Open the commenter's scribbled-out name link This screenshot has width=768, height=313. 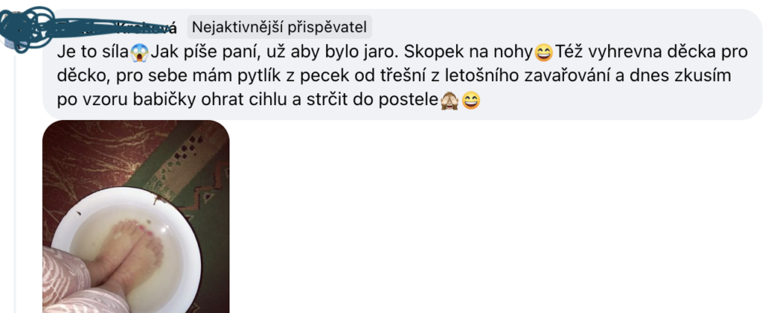point(116,28)
